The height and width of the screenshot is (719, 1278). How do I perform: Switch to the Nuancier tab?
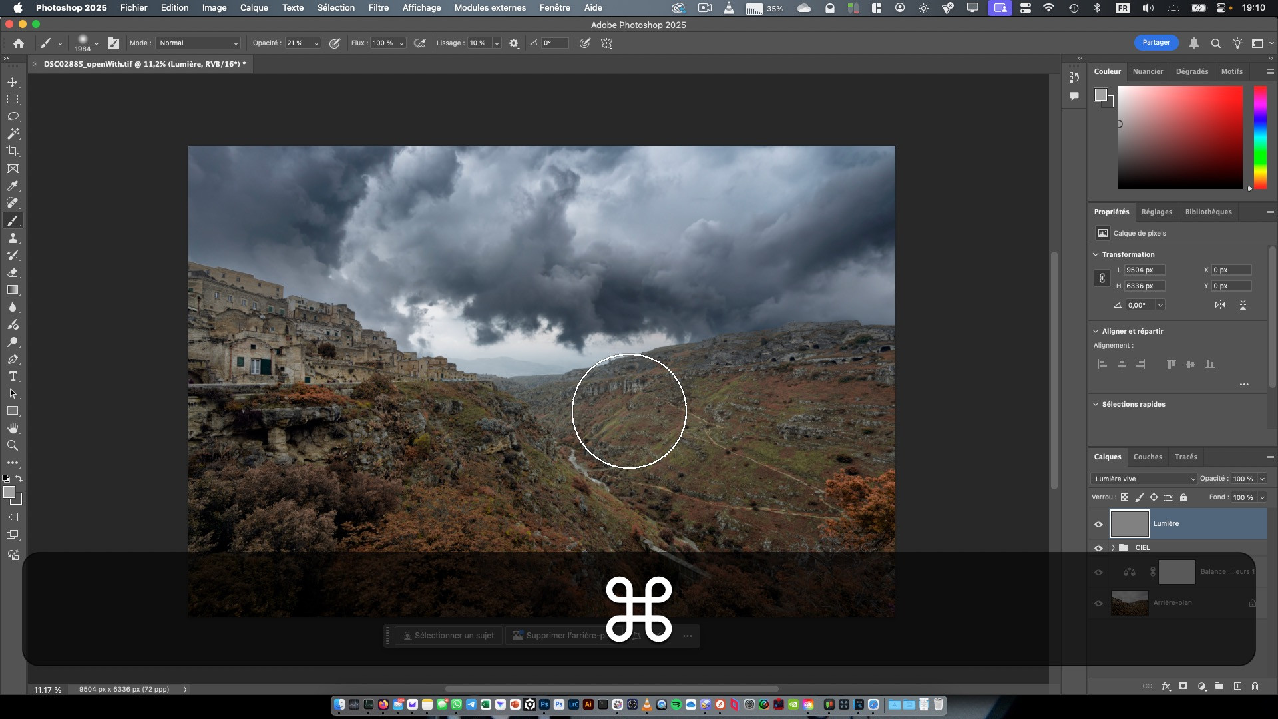tap(1148, 71)
